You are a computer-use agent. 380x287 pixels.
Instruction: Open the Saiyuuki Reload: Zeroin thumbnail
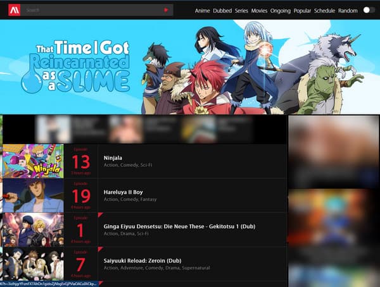[33, 264]
